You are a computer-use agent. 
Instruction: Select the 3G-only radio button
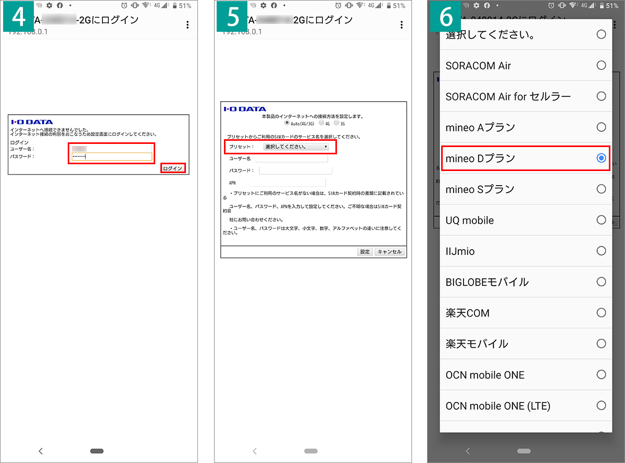pyautogui.click(x=336, y=123)
